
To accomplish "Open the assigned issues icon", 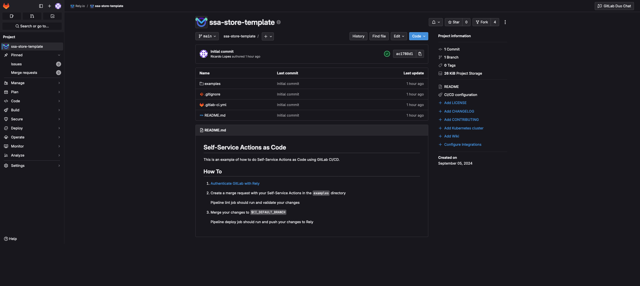I will point(12,16).
